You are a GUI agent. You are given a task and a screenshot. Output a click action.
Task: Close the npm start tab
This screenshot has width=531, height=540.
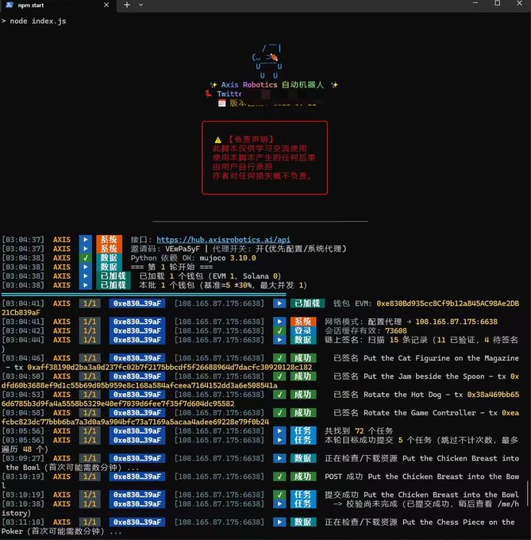[x=106, y=5]
